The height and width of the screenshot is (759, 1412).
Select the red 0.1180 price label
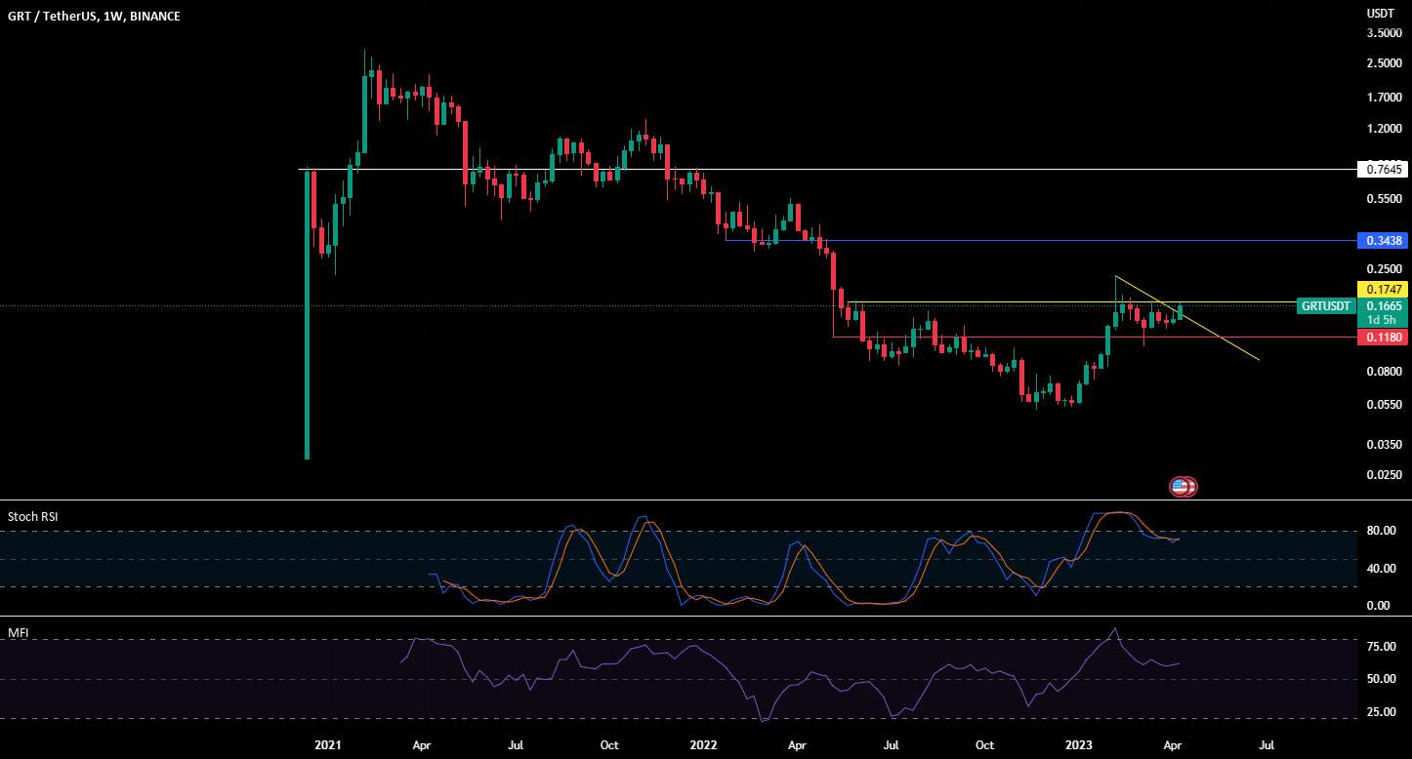point(1382,337)
